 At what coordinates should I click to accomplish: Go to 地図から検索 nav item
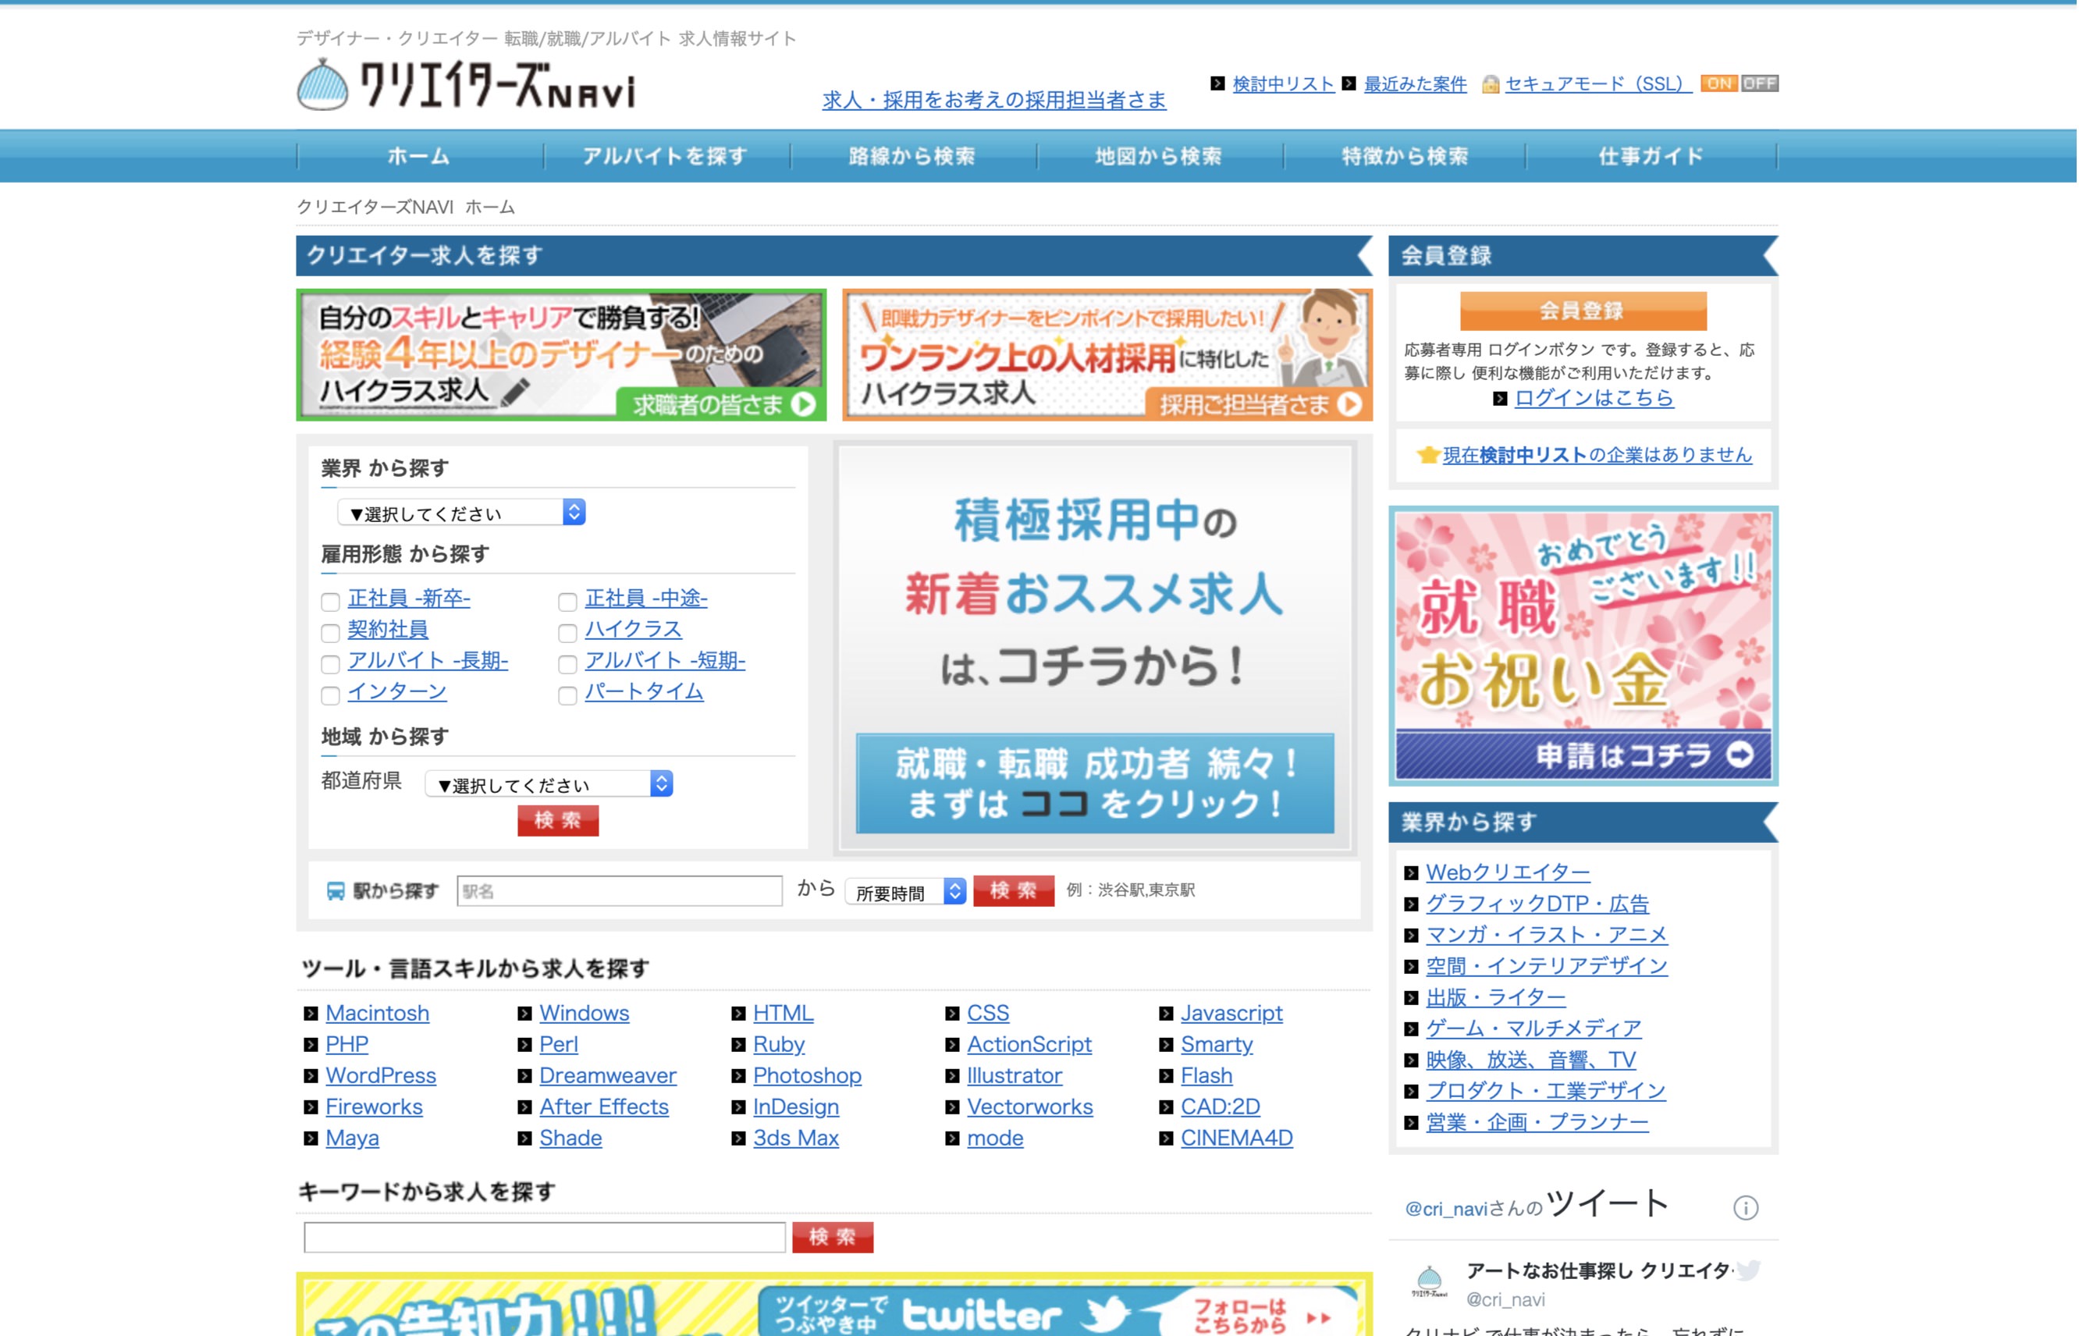tap(1160, 156)
